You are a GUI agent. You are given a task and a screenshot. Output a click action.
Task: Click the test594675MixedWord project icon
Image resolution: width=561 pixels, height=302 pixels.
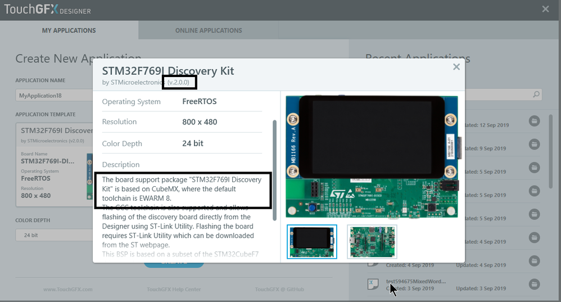[373, 284]
